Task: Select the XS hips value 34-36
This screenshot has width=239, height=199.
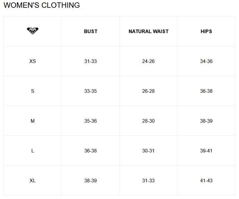Action: tap(206, 61)
